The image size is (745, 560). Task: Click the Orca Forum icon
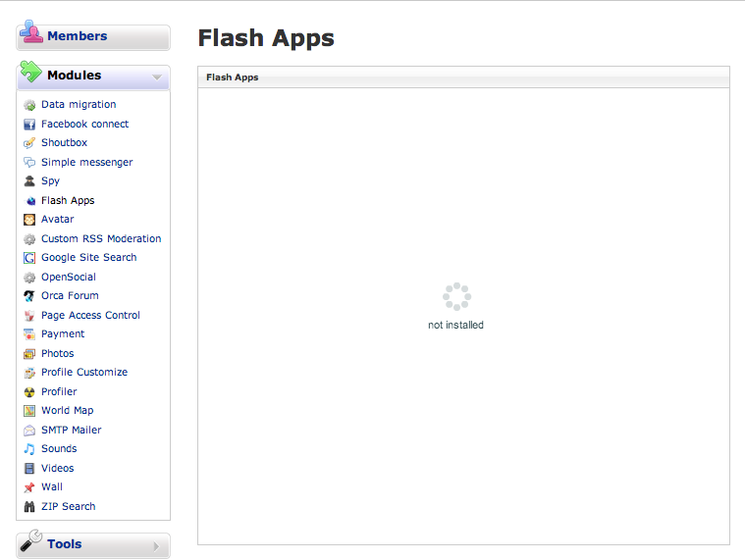(29, 296)
